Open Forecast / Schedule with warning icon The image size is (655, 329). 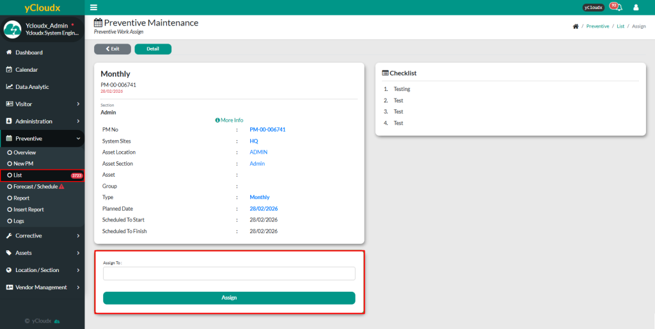click(35, 187)
